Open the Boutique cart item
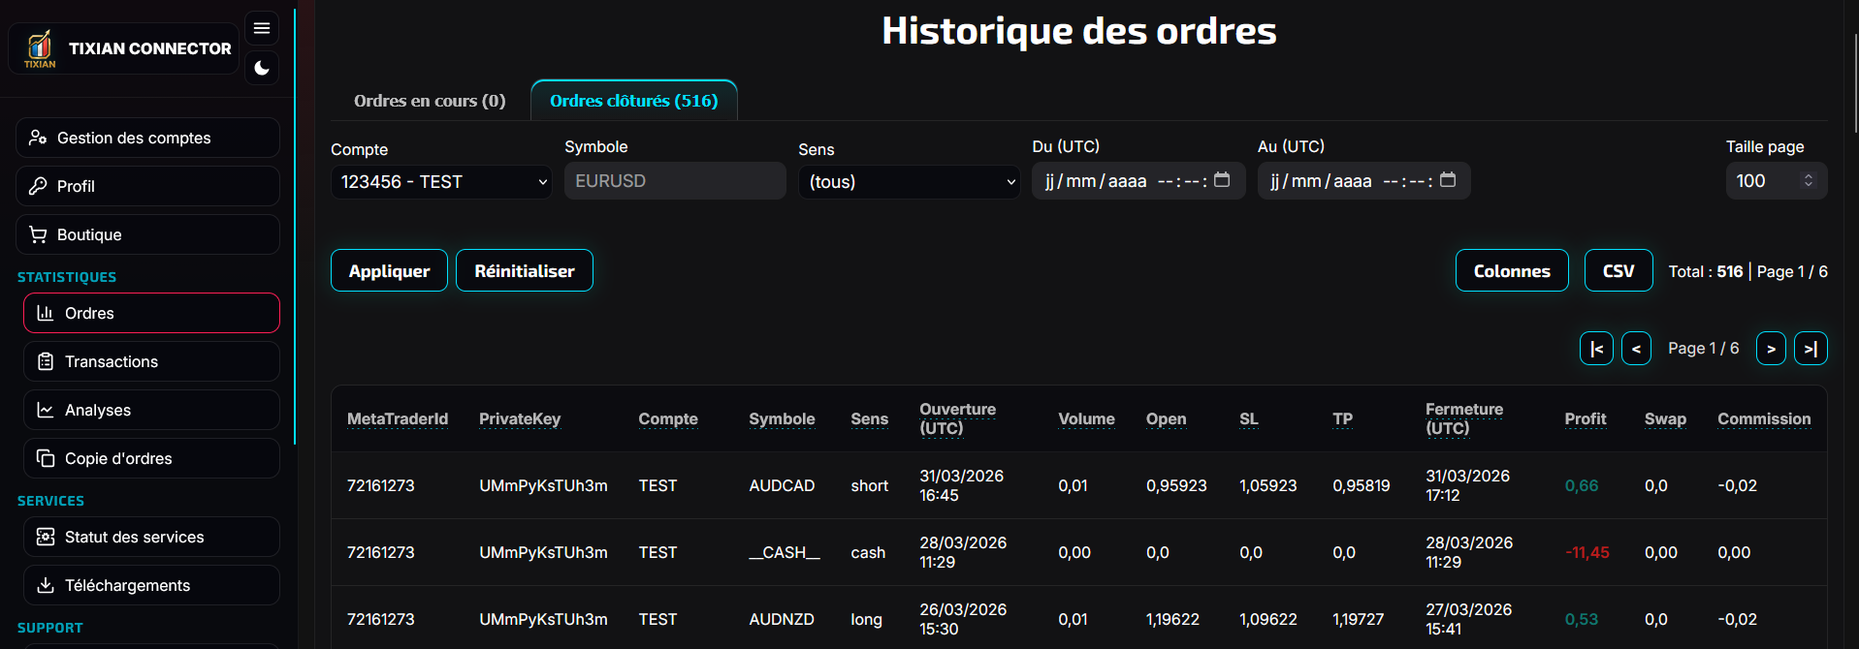 coord(147,234)
